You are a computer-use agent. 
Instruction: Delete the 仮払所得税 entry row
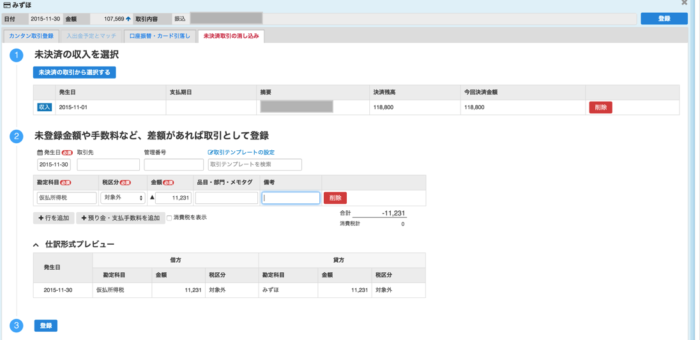(335, 198)
